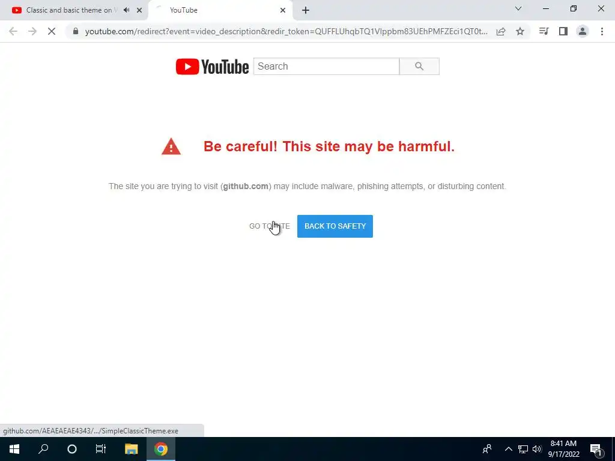
Task: Show hidden system tray icons
Action: (508, 449)
